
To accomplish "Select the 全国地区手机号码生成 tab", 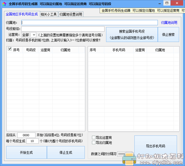I will coord(22,14).
